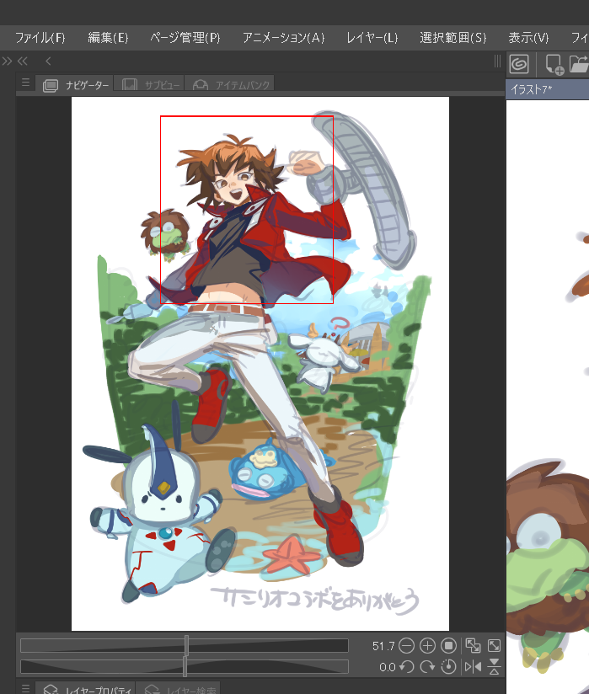This screenshot has width=589, height=694.
Task: Open the navigator palette hamburger menu
Action: (25, 83)
